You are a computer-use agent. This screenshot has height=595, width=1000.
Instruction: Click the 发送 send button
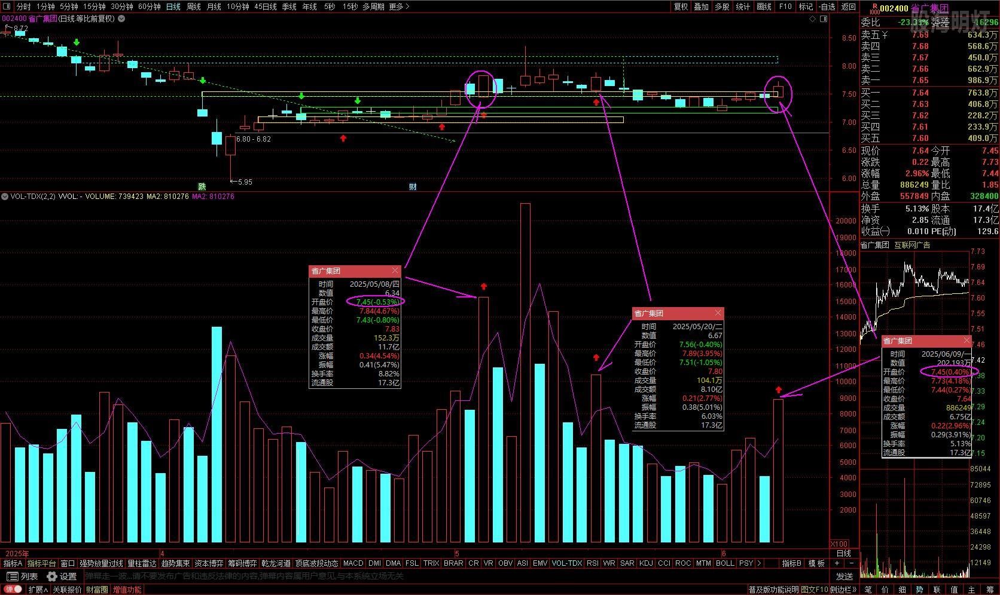pos(844,576)
